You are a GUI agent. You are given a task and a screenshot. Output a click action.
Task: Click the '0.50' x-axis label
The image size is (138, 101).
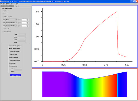click(x=85, y=65)
